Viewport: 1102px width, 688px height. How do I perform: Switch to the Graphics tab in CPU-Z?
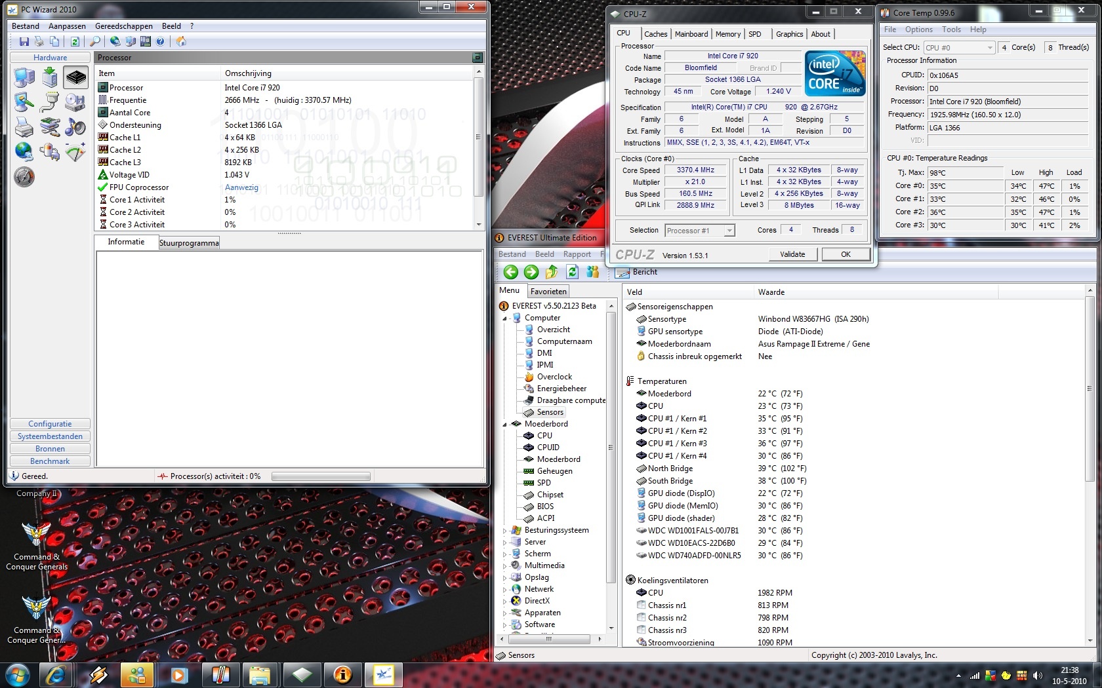[789, 34]
